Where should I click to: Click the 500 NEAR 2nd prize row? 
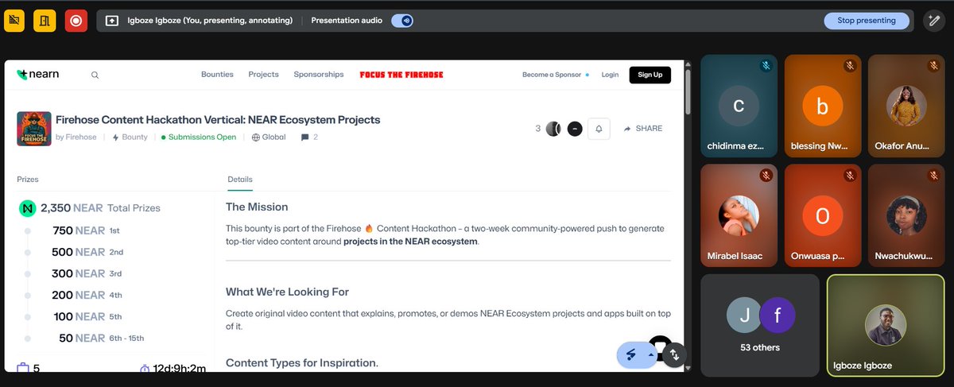(88, 252)
